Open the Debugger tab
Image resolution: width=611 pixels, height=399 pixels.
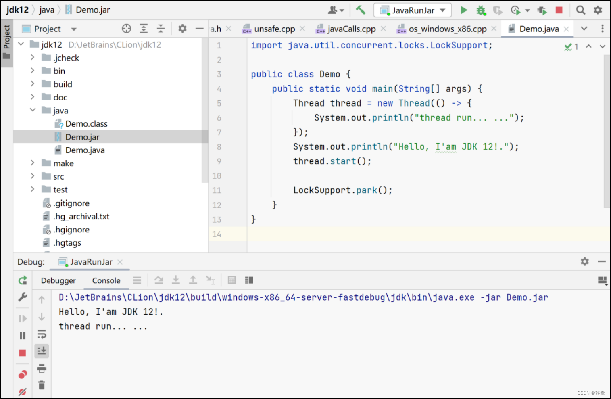point(58,280)
